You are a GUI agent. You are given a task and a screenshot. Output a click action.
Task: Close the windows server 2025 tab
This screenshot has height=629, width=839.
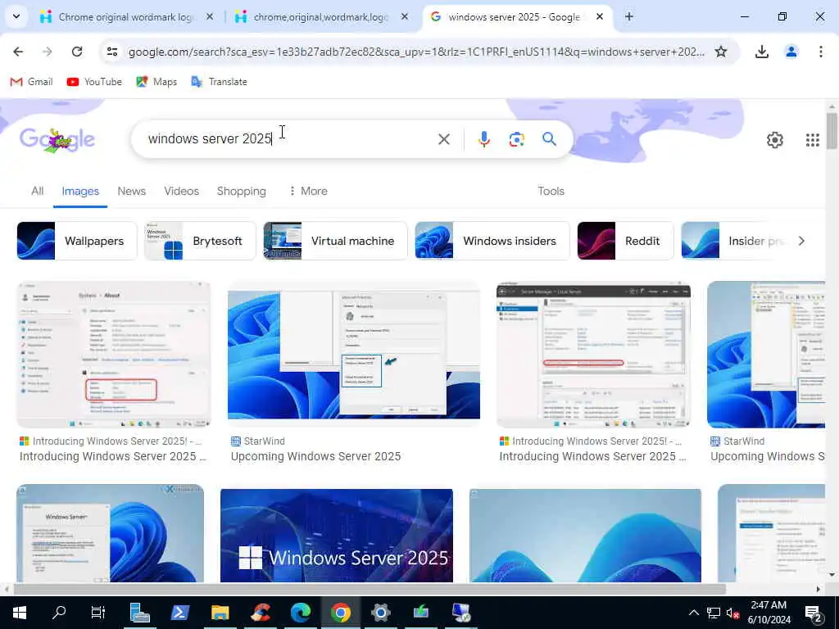pyautogui.click(x=600, y=17)
